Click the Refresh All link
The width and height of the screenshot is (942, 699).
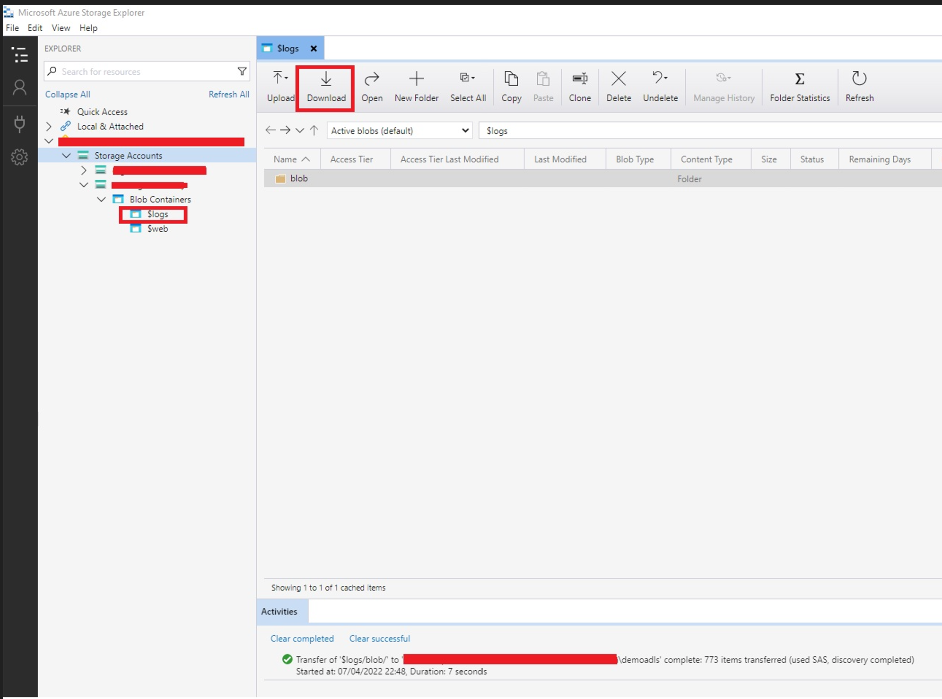click(x=229, y=94)
